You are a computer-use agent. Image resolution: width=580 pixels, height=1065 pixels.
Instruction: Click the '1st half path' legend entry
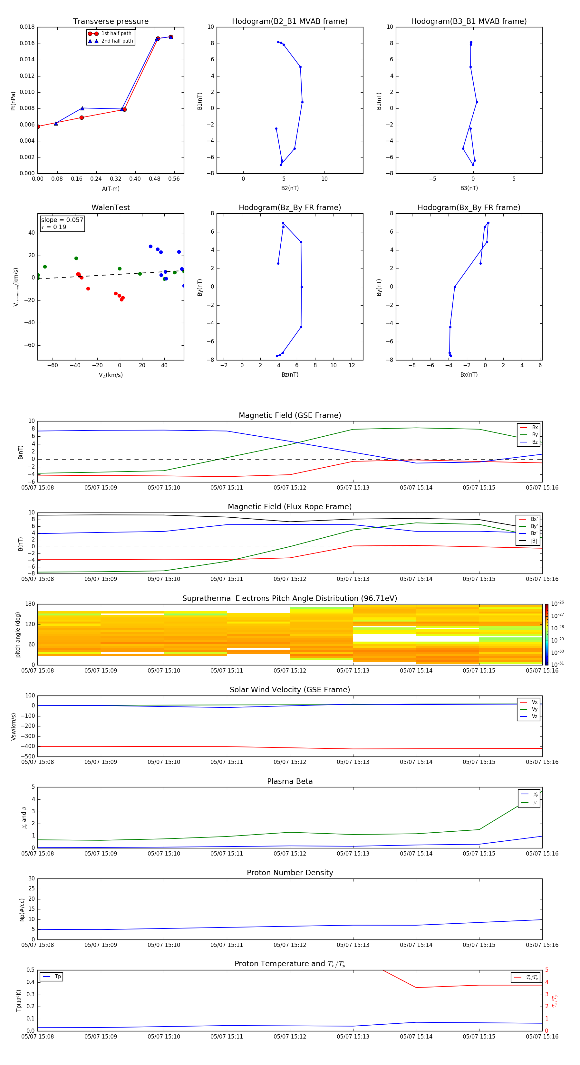point(110,34)
